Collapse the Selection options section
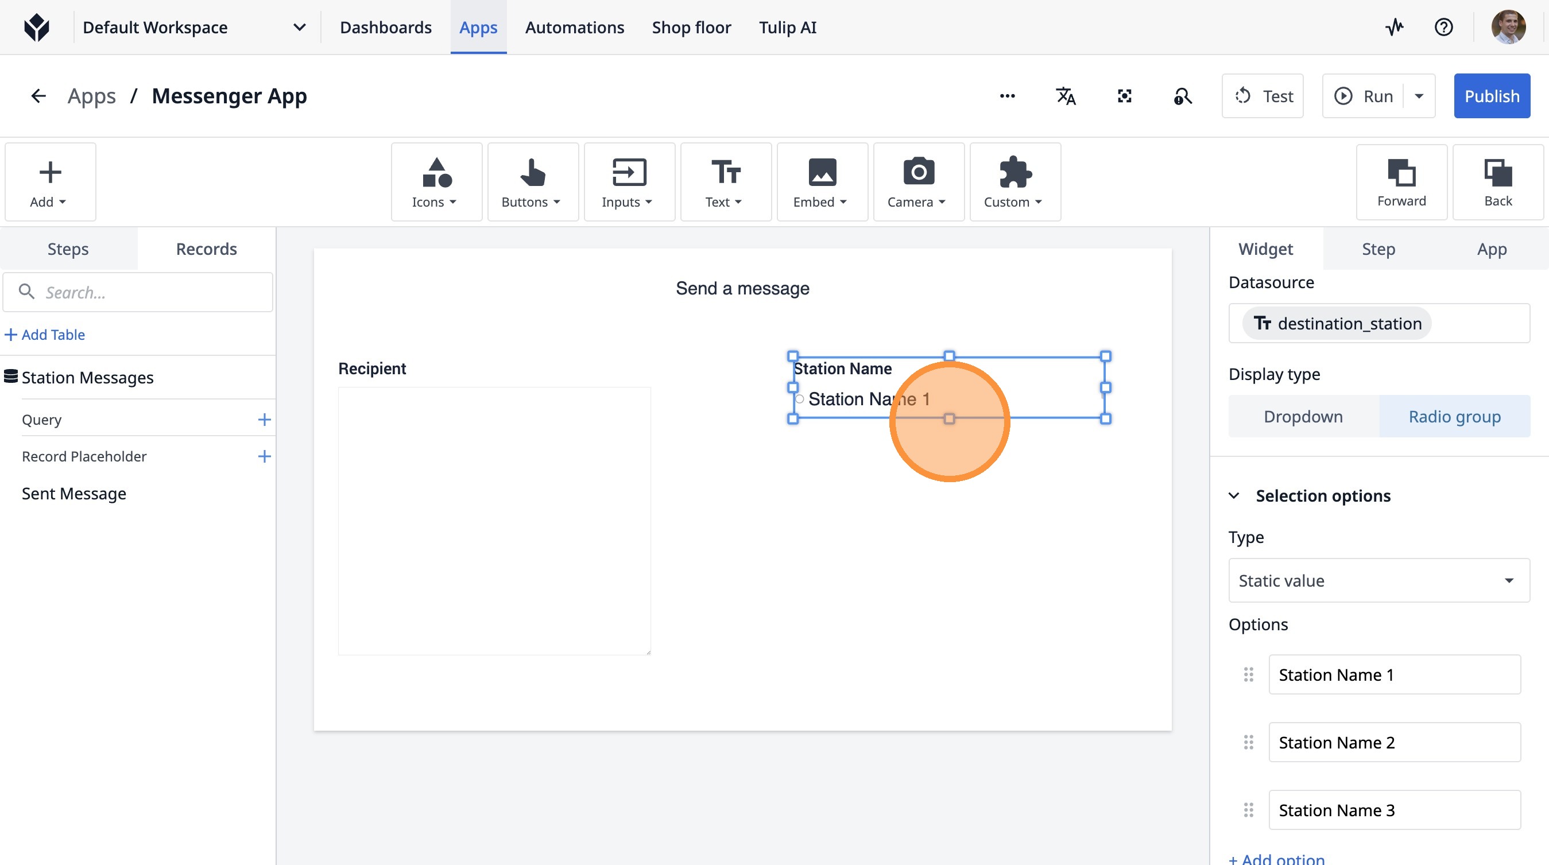1549x865 pixels. coord(1234,496)
